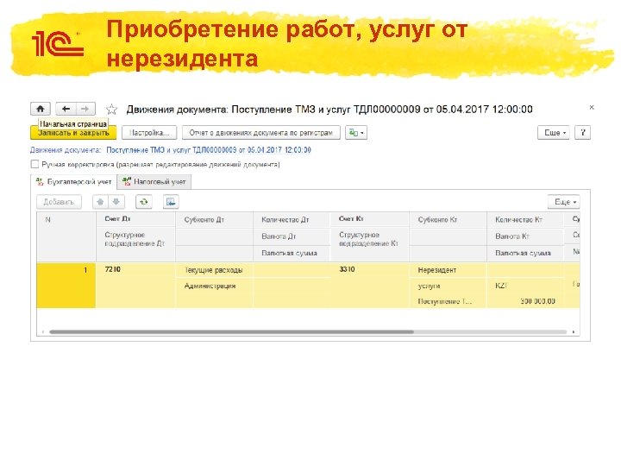
Task: Select the KZT currency cell
Action: tap(524, 287)
